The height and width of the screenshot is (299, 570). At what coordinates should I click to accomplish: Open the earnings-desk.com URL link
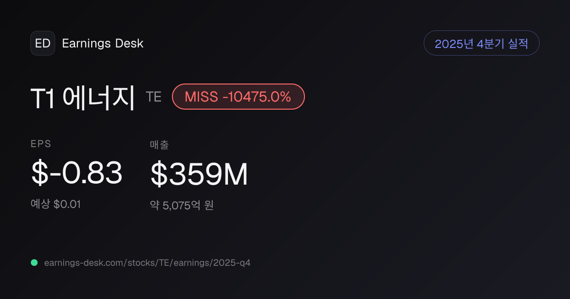147,262
